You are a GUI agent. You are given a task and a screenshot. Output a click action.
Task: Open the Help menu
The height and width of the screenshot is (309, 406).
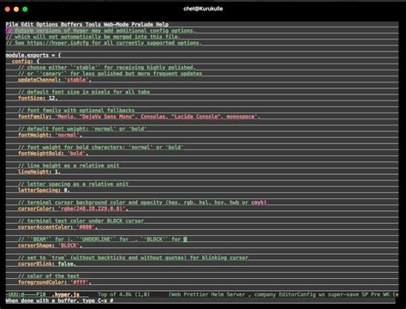162,24
